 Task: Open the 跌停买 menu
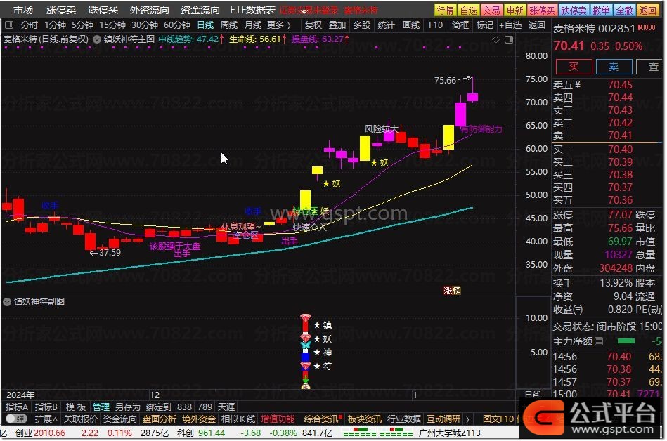point(103,10)
